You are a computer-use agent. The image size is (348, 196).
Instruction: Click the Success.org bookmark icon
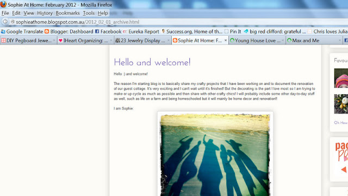click(x=163, y=32)
